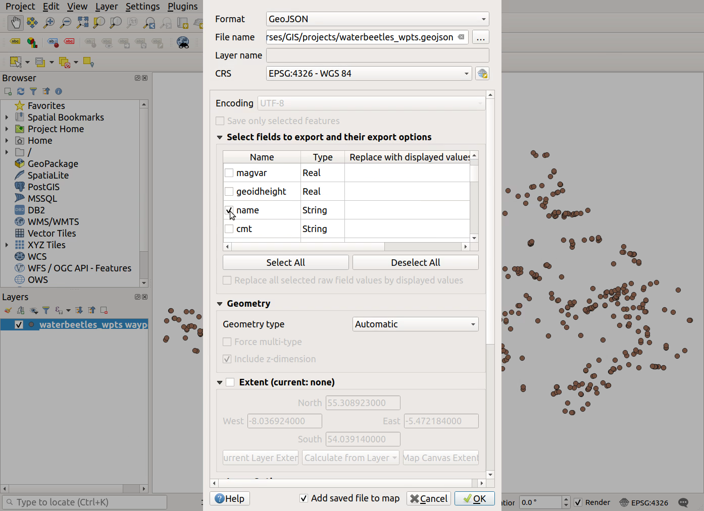Open the Geometry type Automatic dropdown
The image size is (704, 511).
coord(415,324)
